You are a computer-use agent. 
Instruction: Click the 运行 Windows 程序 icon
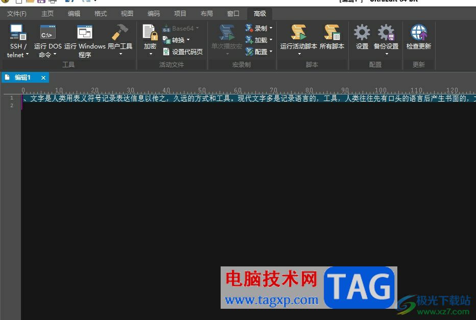coord(85,32)
